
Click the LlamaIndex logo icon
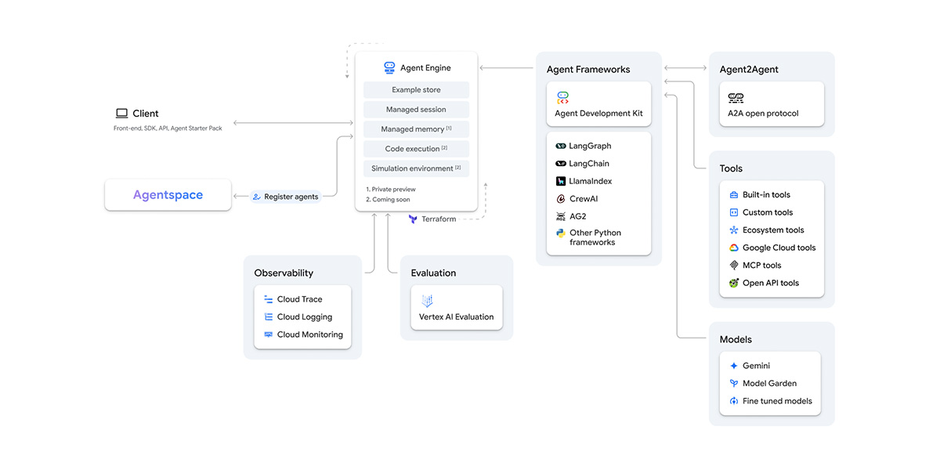point(561,181)
